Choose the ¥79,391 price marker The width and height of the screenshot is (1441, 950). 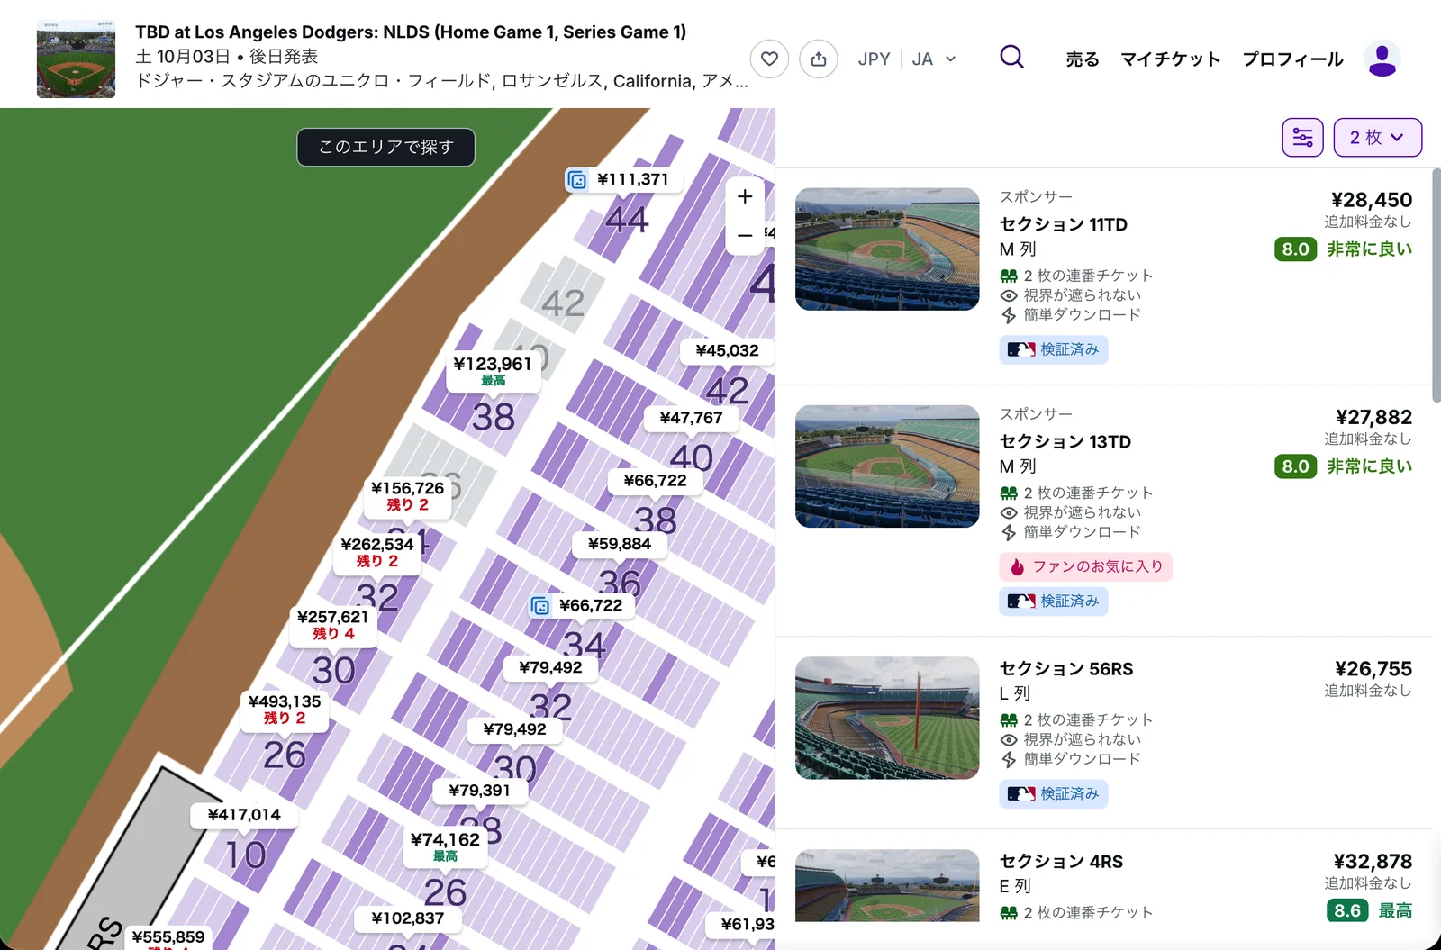click(x=479, y=791)
